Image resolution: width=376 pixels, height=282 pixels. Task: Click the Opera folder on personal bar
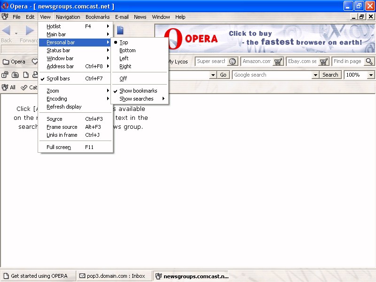14,62
